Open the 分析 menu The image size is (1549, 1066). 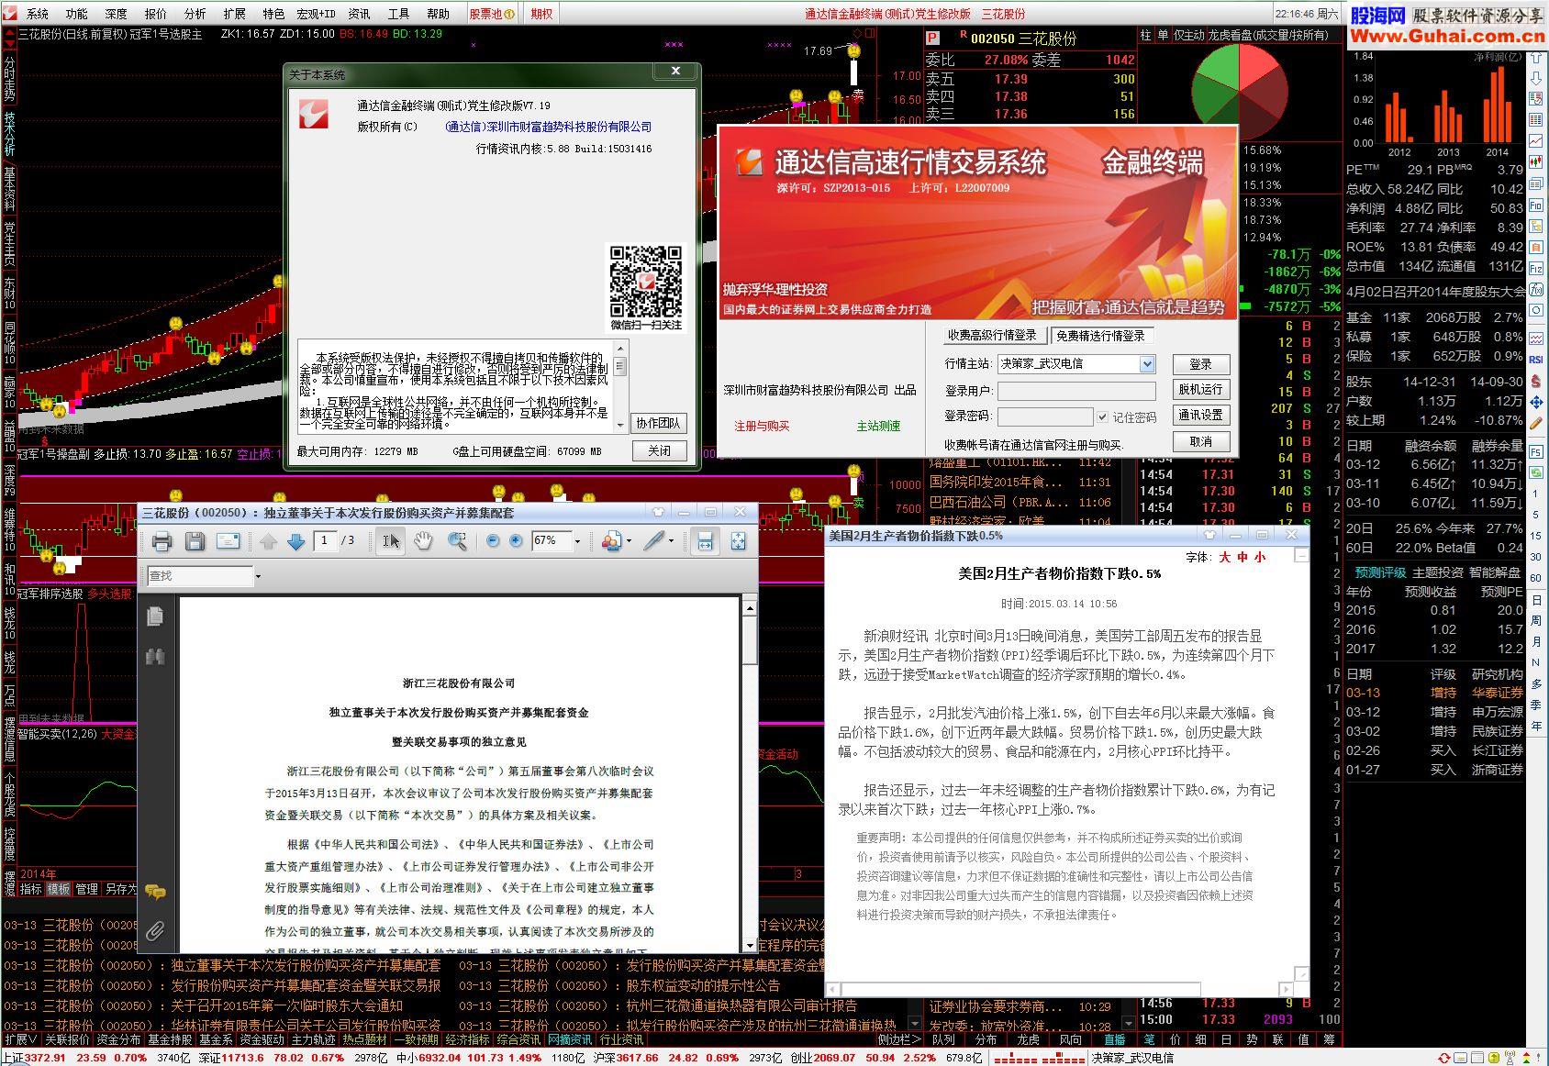click(x=195, y=14)
